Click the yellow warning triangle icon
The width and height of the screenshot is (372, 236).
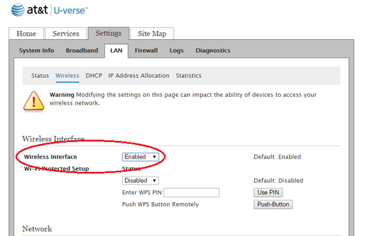[x=34, y=101]
